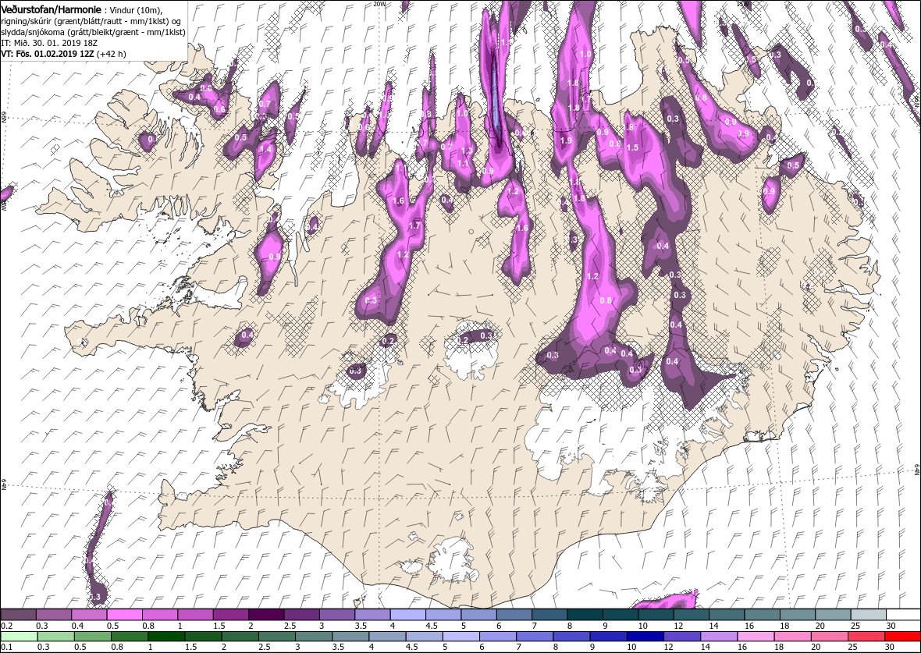This screenshot has width=921, height=653.
Task: Pick light blue top-row swatch starting at 4
Action: 407,614
